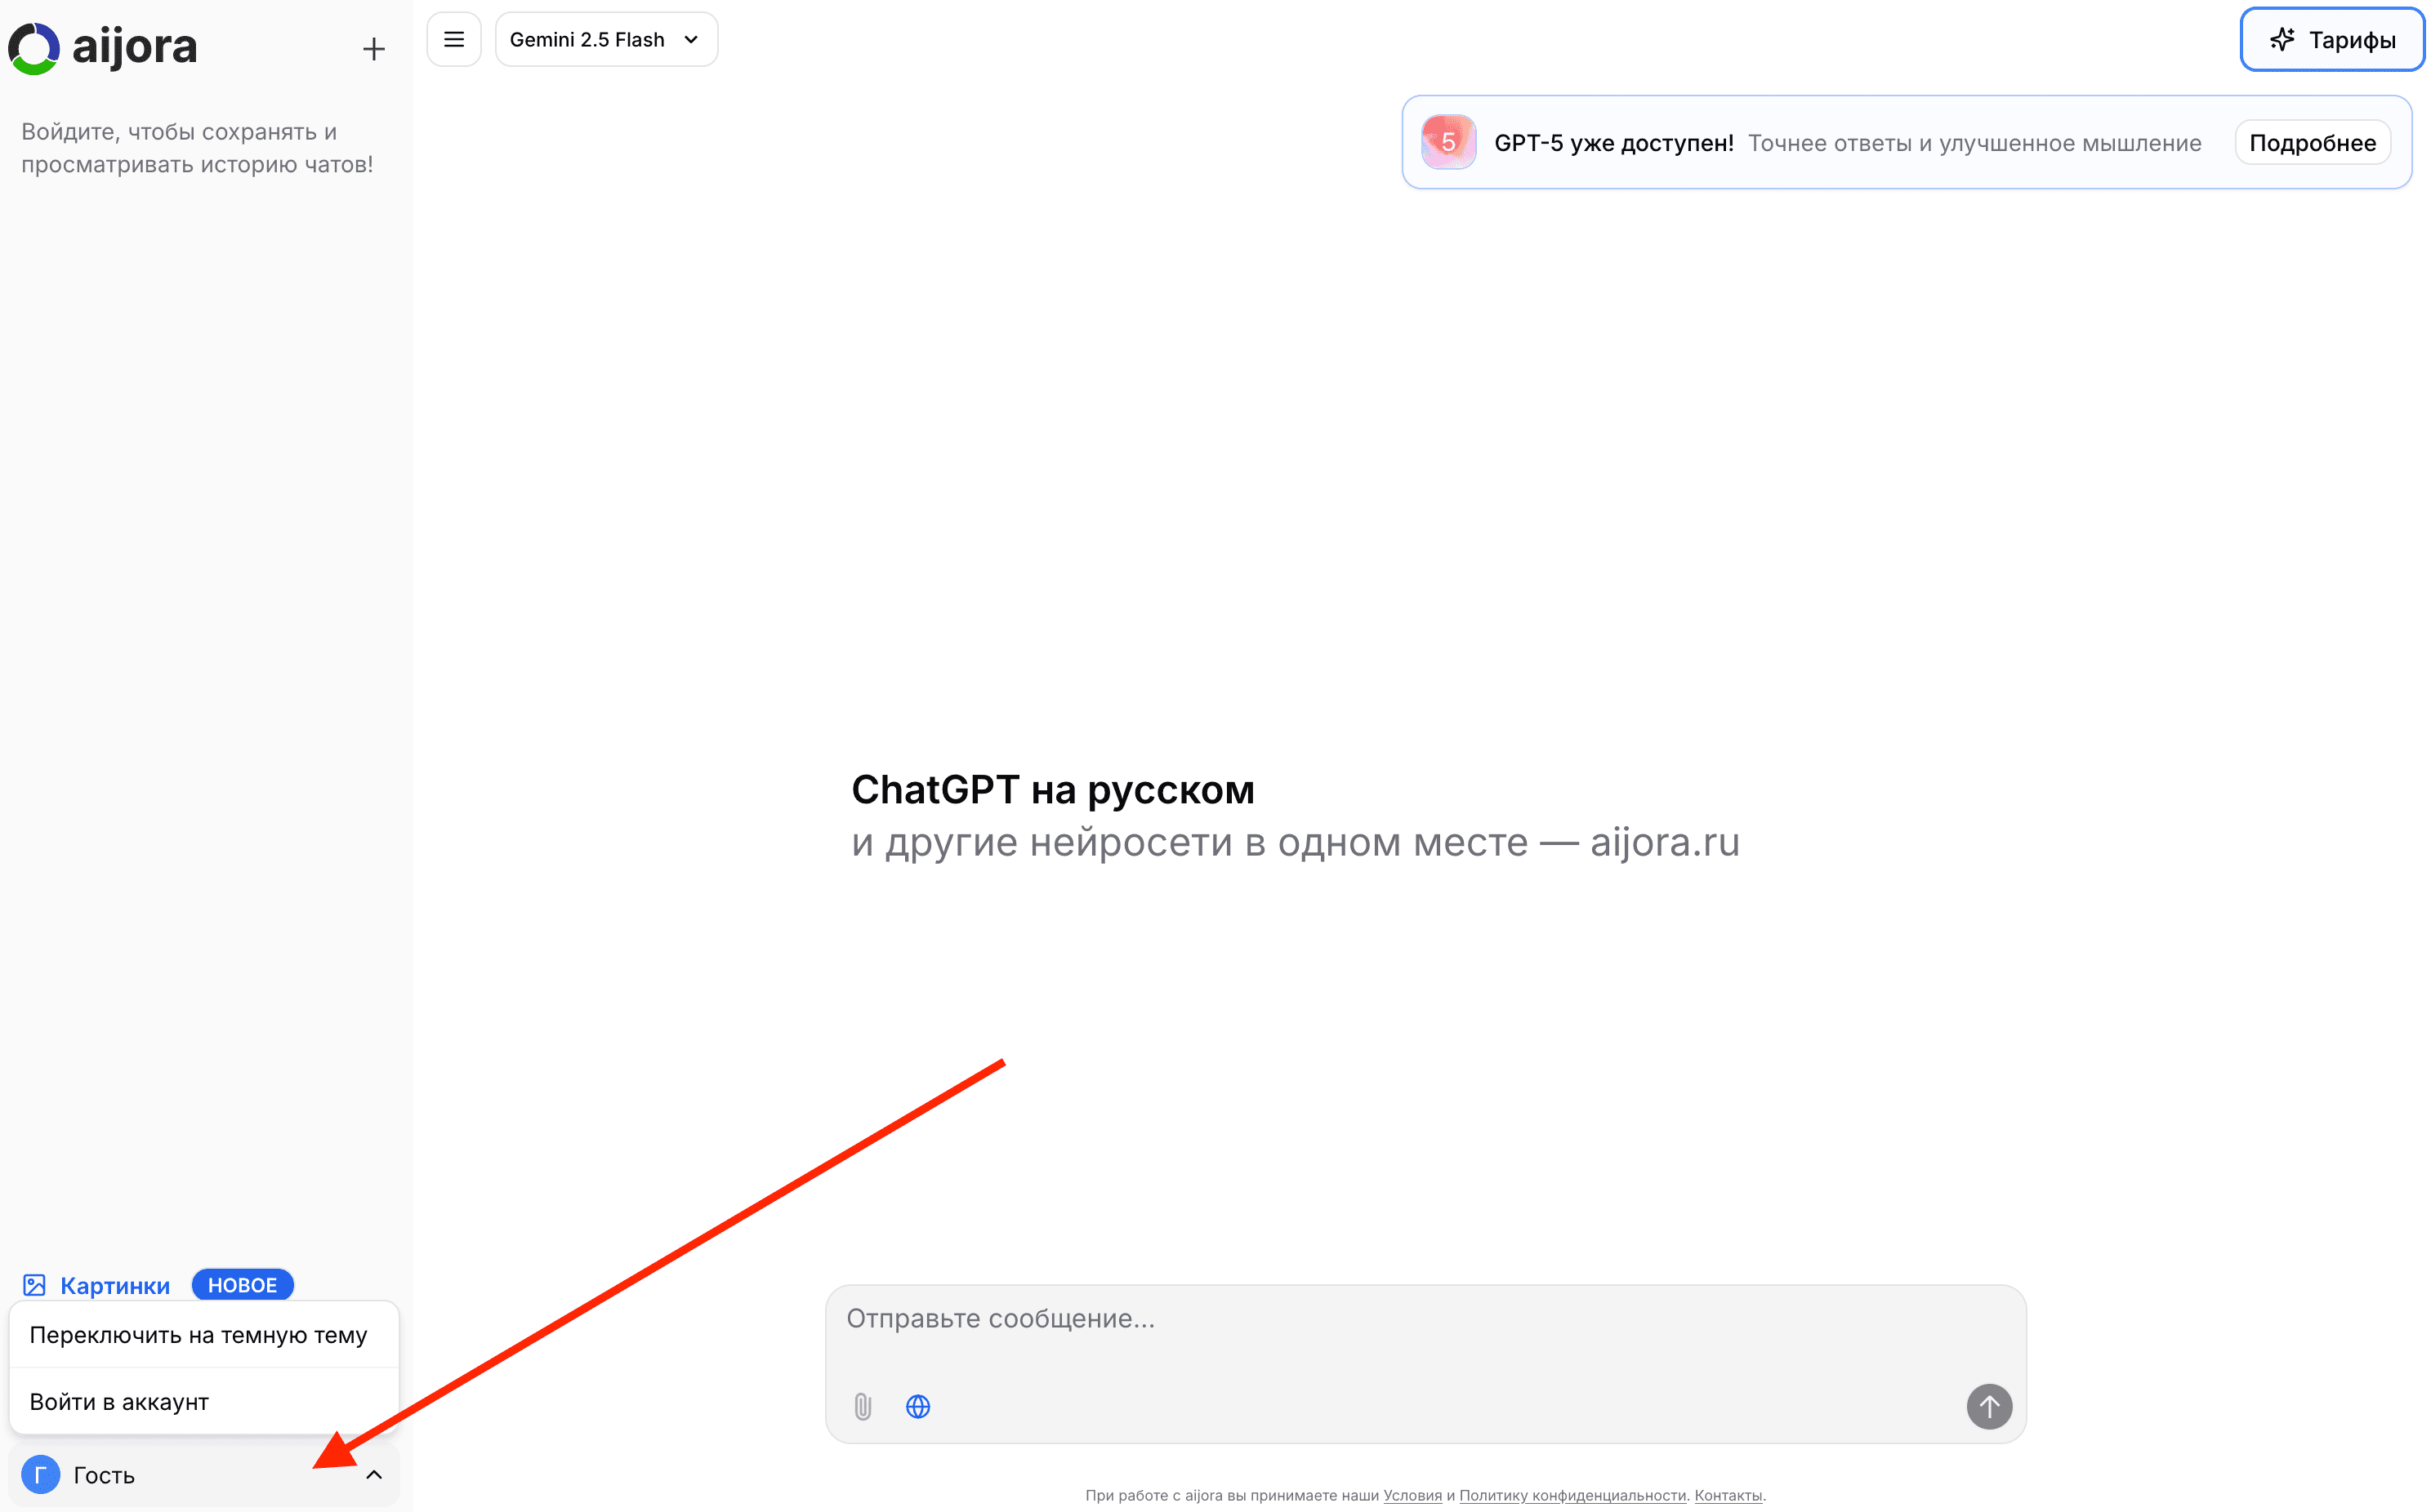Click the Гость avatar icon
Image resolution: width=2431 pixels, height=1512 pixels.
(x=41, y=1474)
